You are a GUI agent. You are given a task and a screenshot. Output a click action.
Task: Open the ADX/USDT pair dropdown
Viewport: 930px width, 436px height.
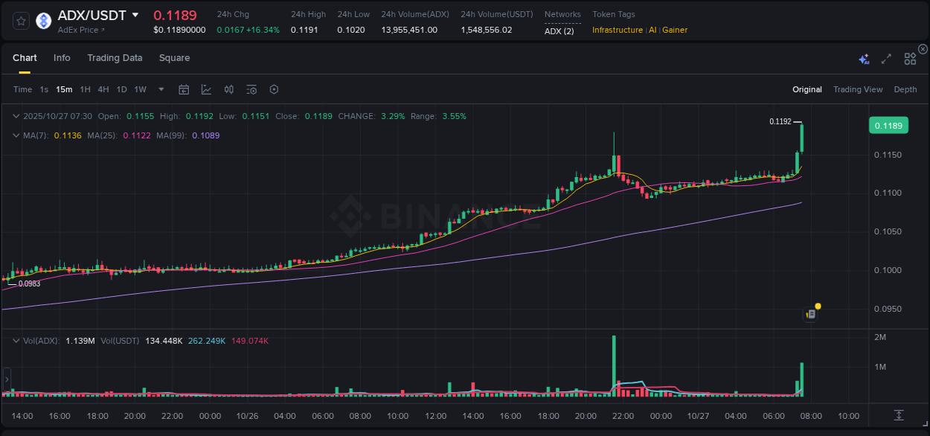point(135,14)
